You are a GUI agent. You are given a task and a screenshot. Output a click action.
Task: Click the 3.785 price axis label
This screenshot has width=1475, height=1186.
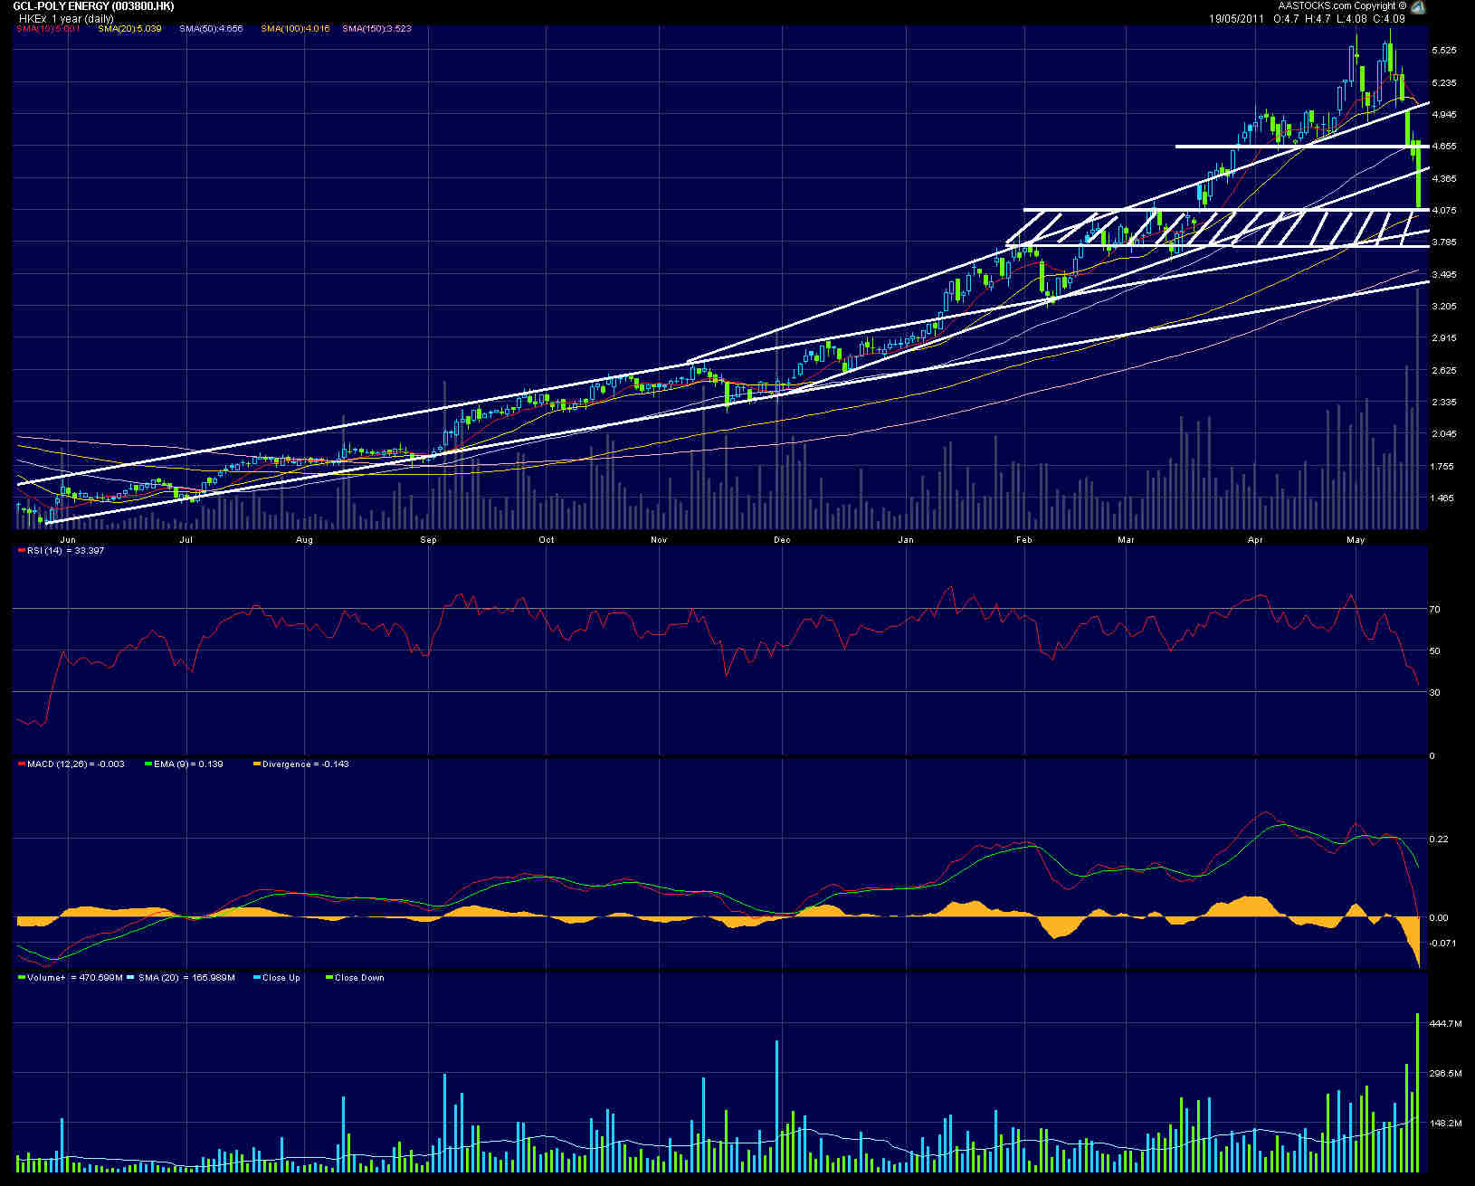pos(1444,242)
